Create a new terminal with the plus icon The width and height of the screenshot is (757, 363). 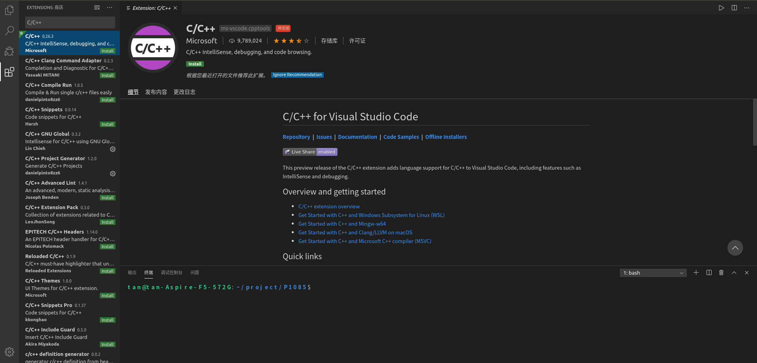point(696,273)
